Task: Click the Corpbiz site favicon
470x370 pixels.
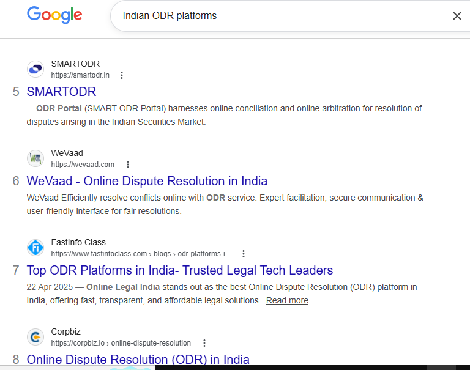Action: 35,337
